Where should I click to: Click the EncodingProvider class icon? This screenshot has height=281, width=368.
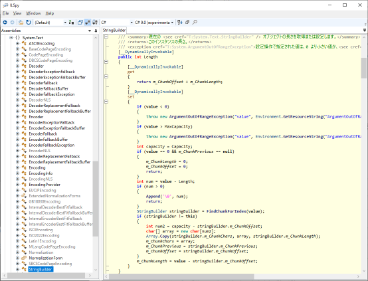pos(24,185)
